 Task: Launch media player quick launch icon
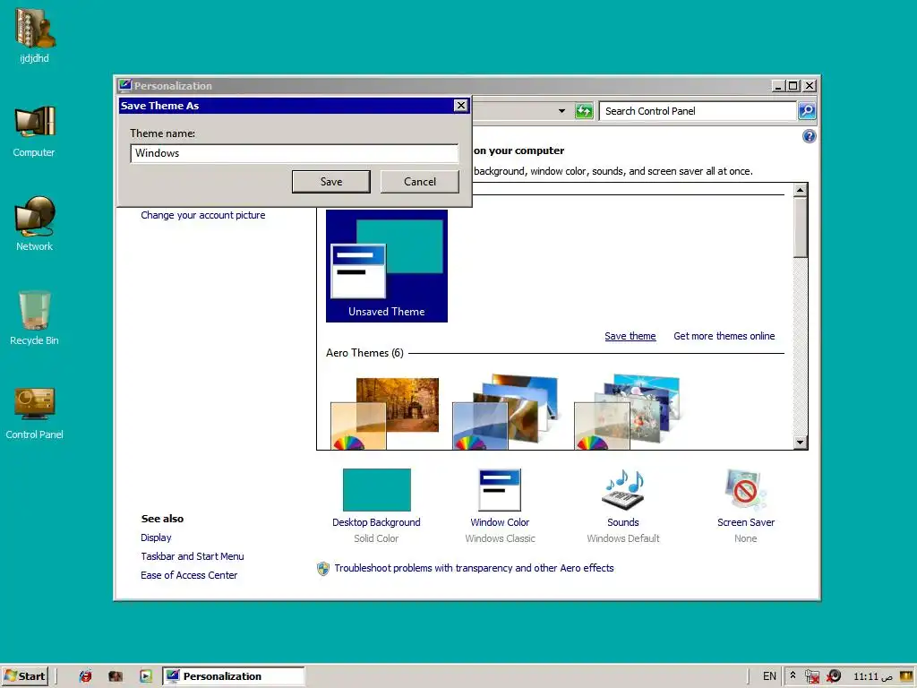(146, 676)
